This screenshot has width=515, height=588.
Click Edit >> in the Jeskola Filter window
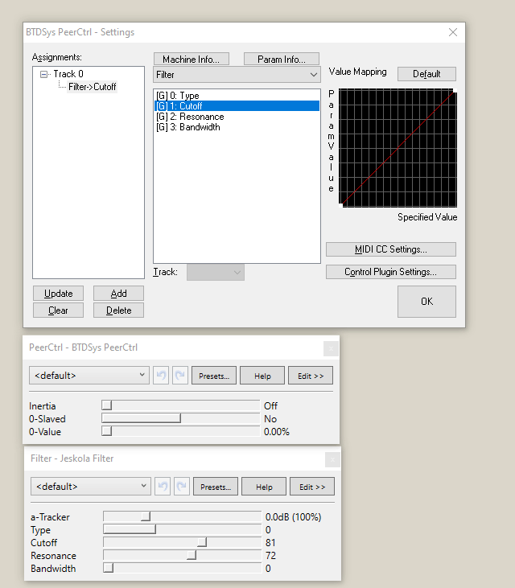click(x=312, y=487)
